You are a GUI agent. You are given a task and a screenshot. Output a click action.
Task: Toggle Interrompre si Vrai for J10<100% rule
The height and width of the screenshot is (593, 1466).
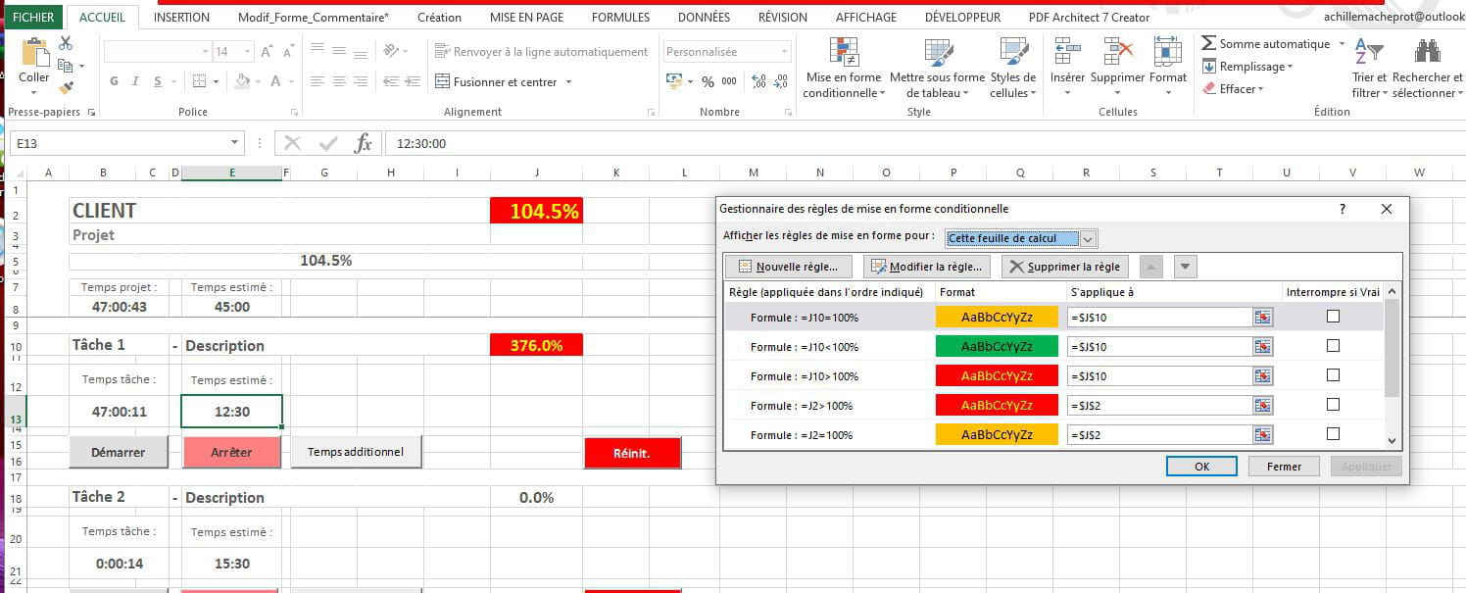(1333, 346)
